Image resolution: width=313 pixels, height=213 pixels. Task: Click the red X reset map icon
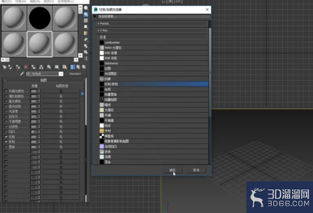(x=25, y=67)
